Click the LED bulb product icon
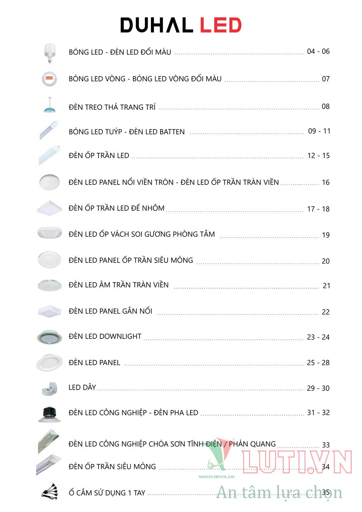 (50, 53)
